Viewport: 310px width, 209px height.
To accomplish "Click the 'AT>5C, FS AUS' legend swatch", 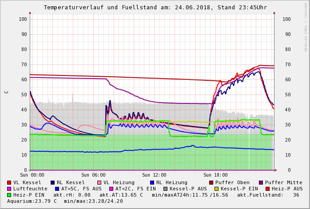I will point(57,189).
